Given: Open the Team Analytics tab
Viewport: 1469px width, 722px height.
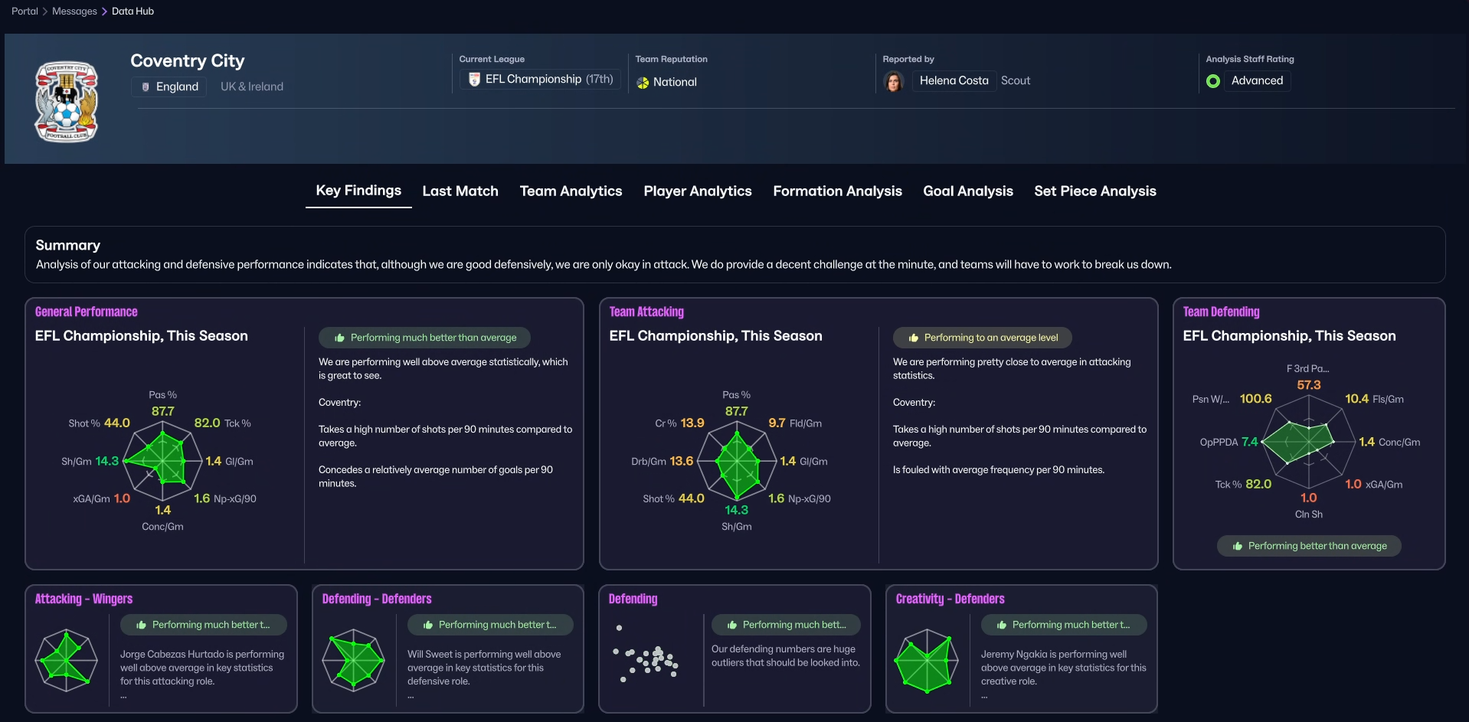Looking at the screenshot, I should [571, 191].
